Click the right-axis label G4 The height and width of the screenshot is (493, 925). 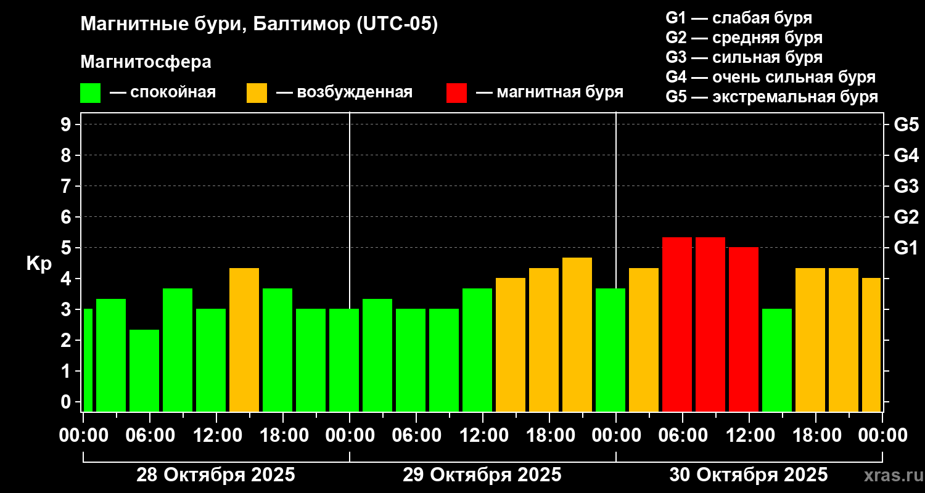click(x=906, y=155)
